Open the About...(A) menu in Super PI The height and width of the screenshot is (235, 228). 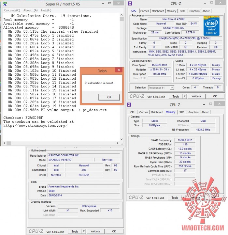point(31,10)
